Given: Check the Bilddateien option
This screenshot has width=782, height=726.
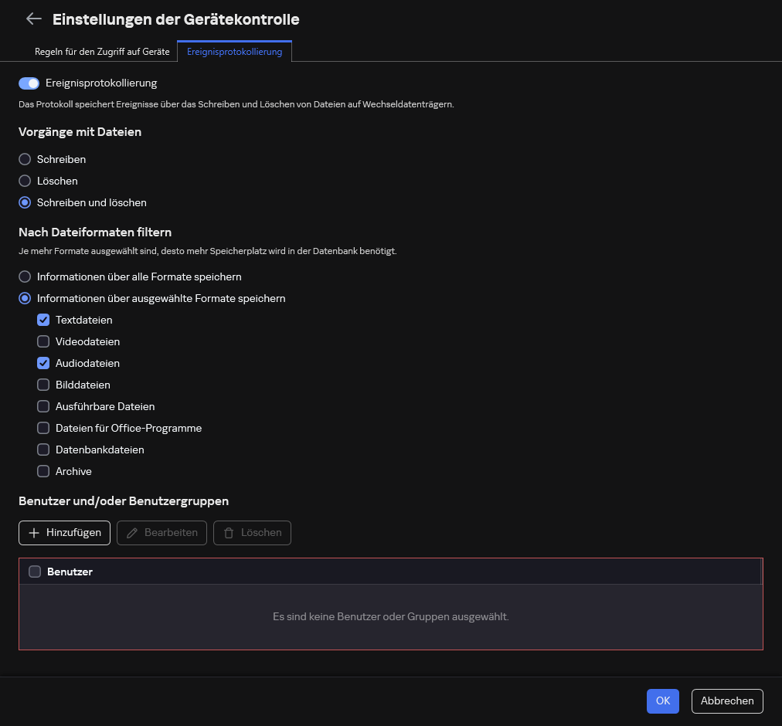Looking at the screenshot, I should (43, 385).
